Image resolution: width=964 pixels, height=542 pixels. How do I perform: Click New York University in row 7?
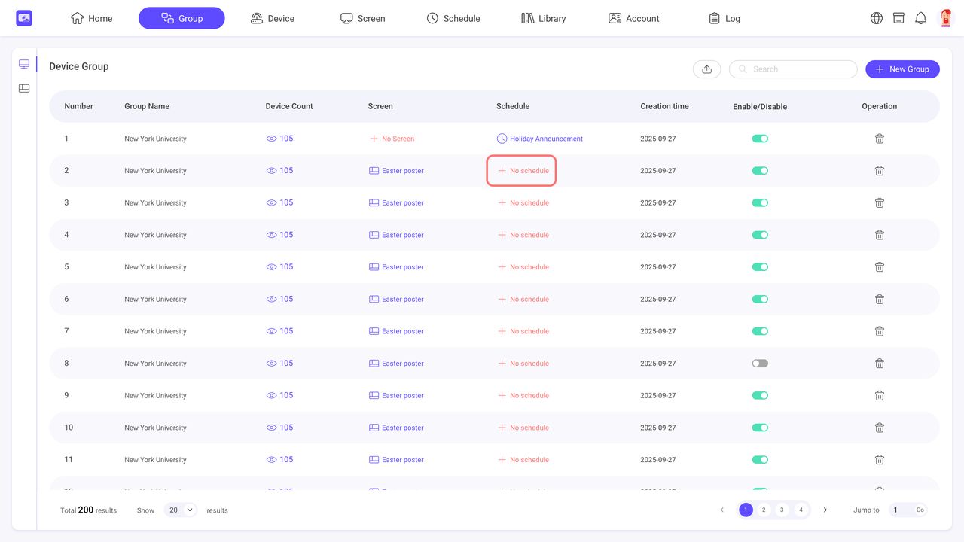coord(155,331)
